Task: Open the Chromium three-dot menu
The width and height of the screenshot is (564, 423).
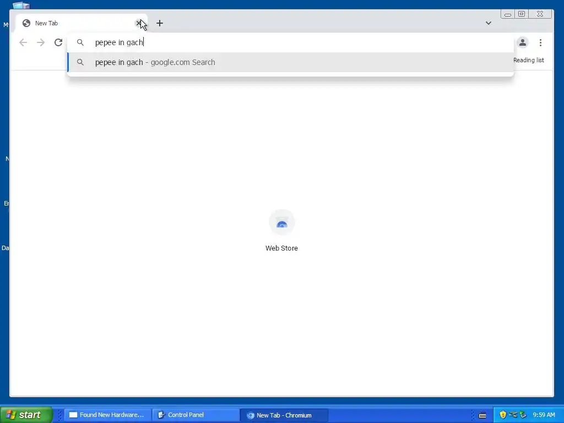Action: coord(540,42)
